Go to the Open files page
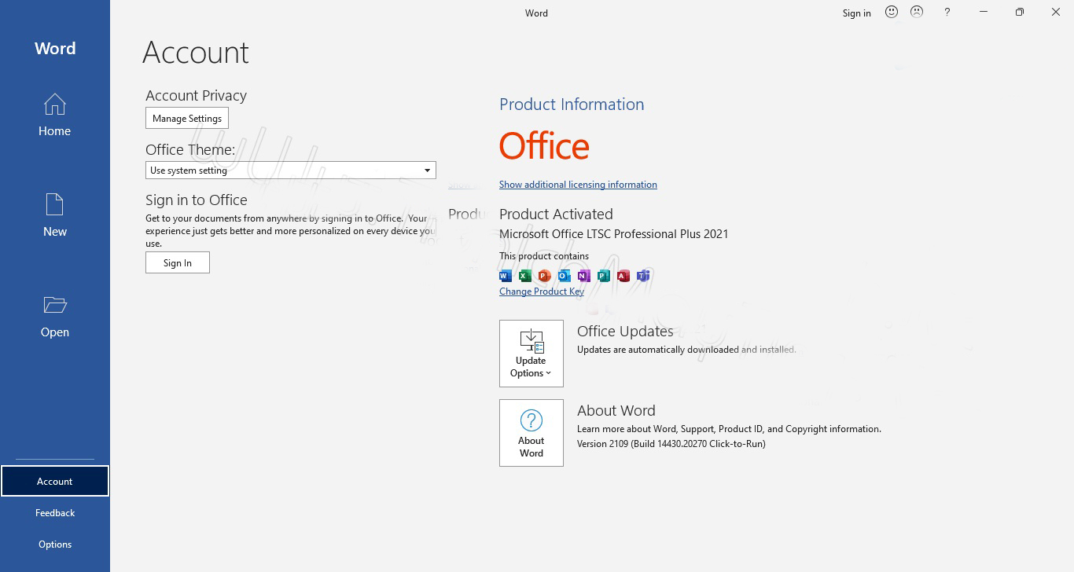Viewport: 1074px width, 572px height. pos(54,317)
